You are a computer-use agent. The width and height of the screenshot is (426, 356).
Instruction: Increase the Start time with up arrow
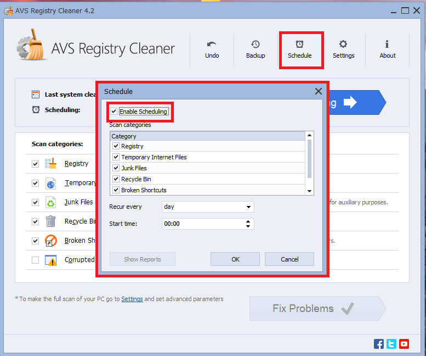pos(248,222)
